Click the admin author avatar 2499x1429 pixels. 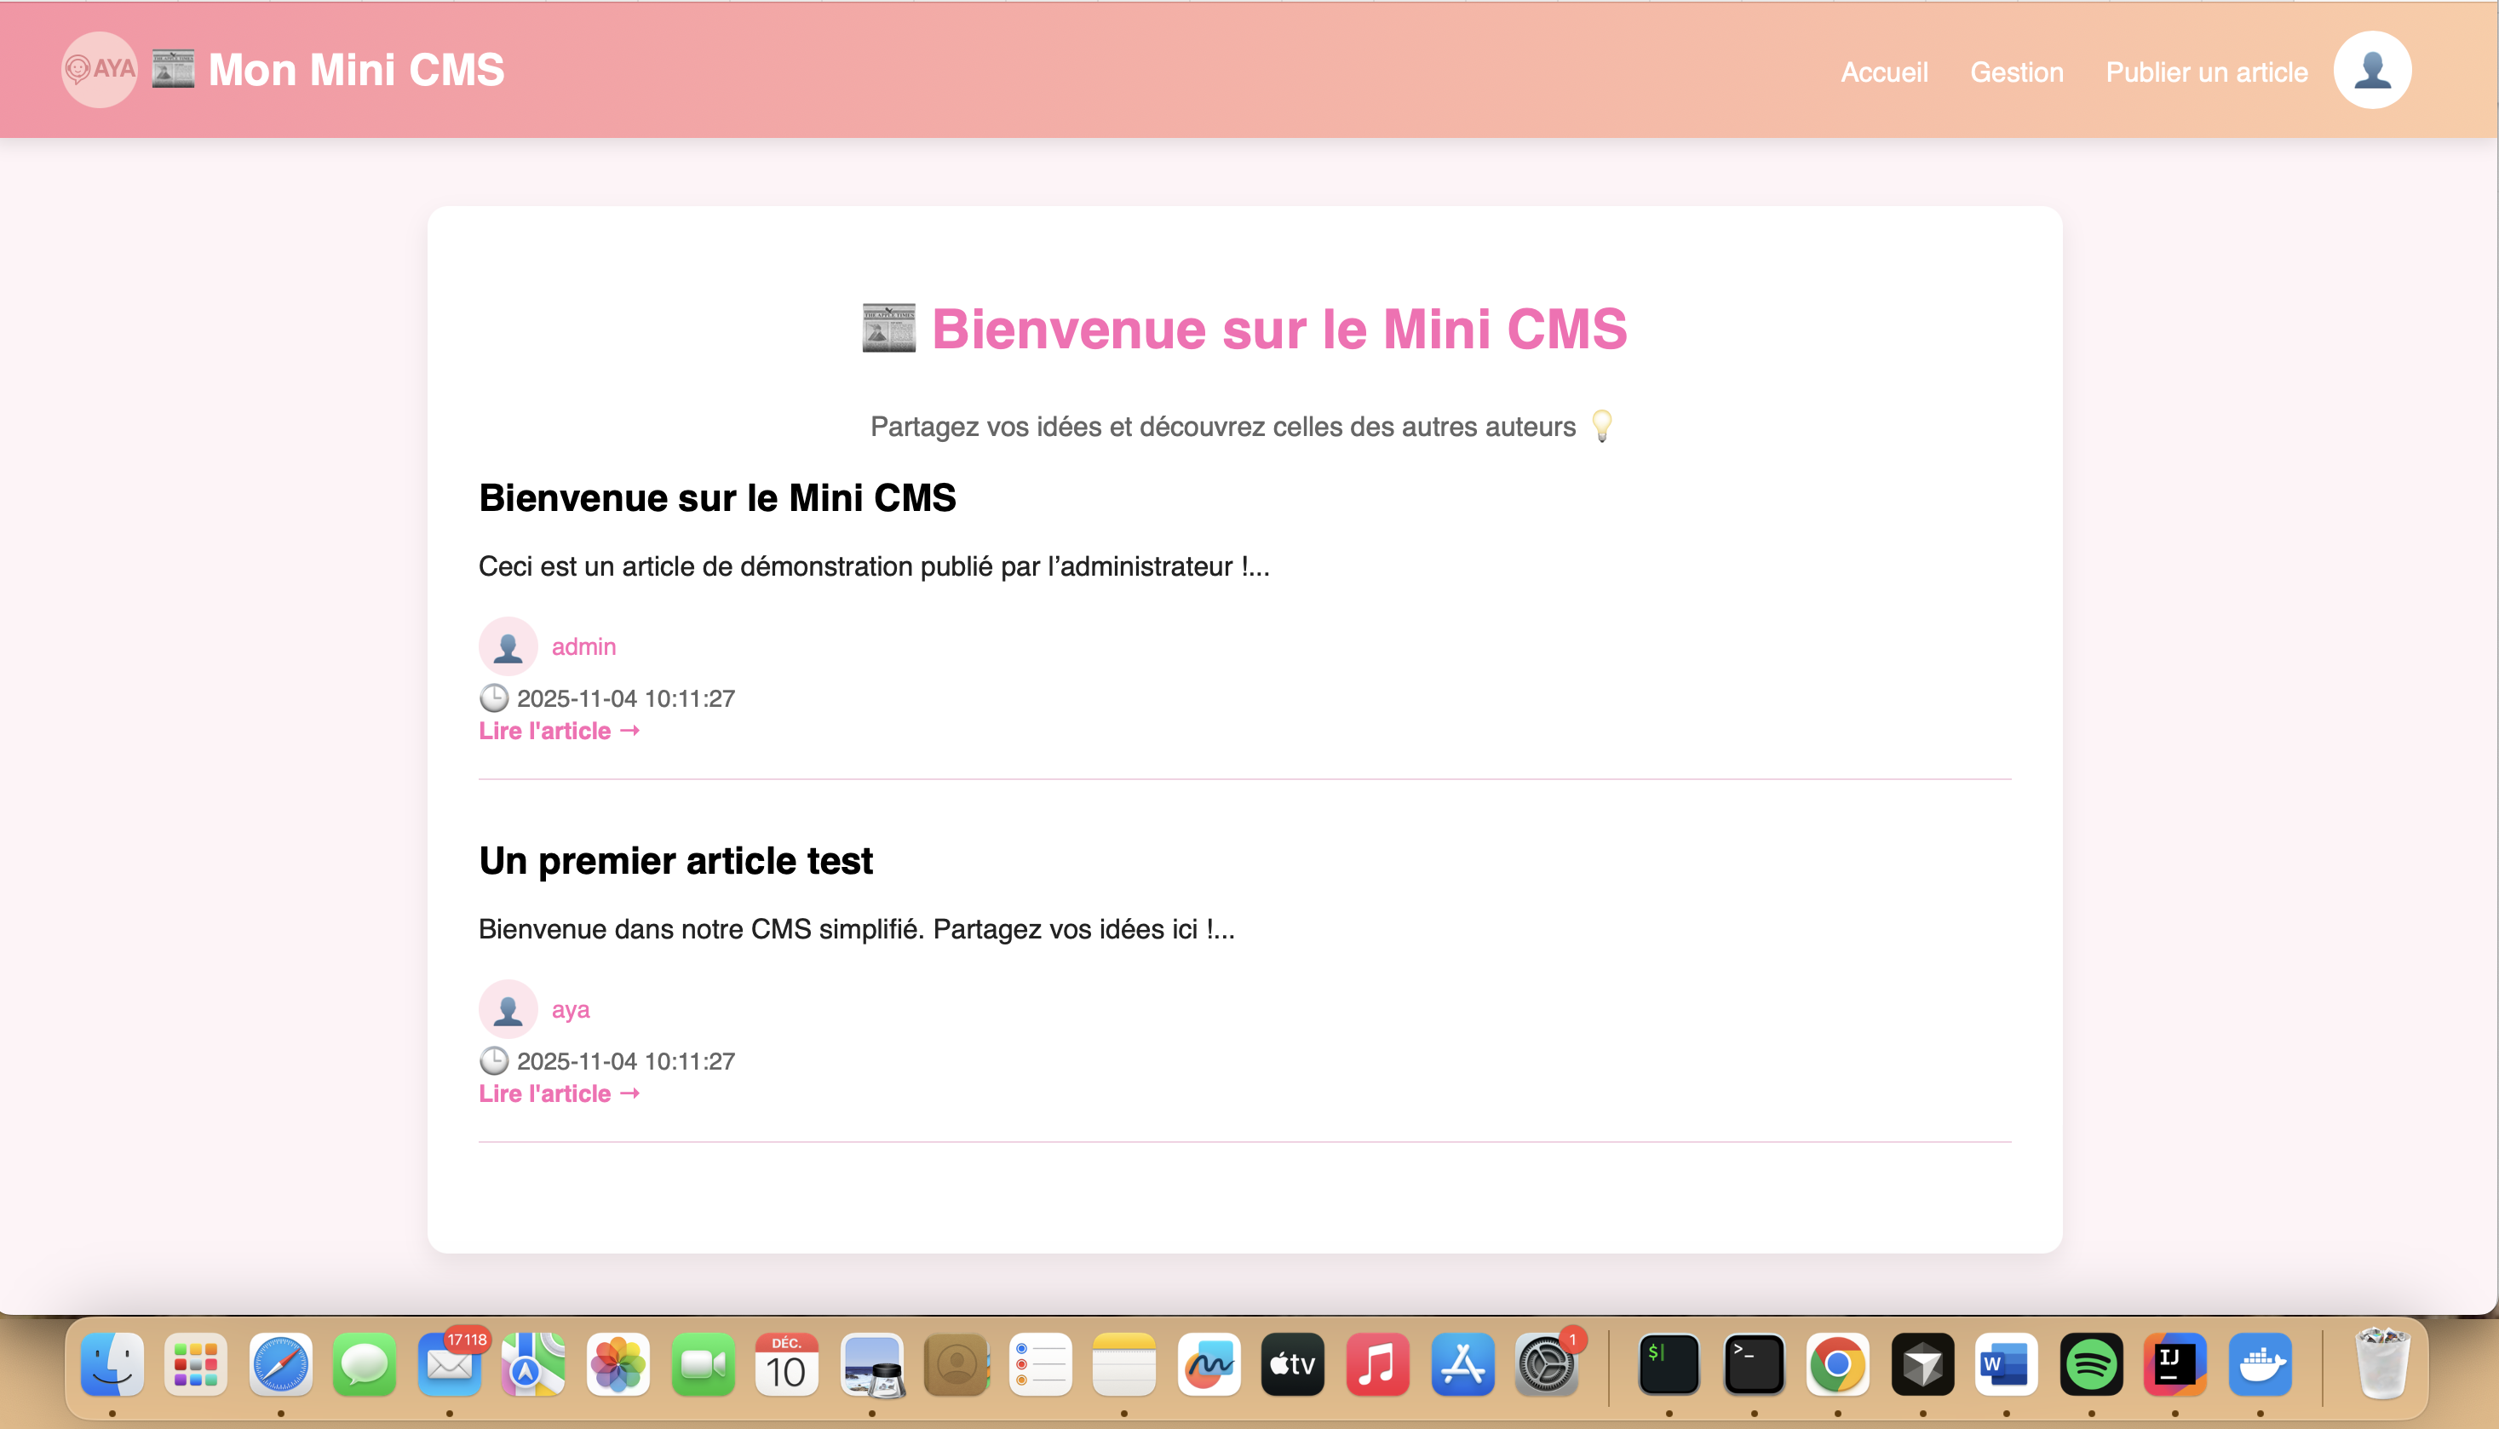point(508,646)
